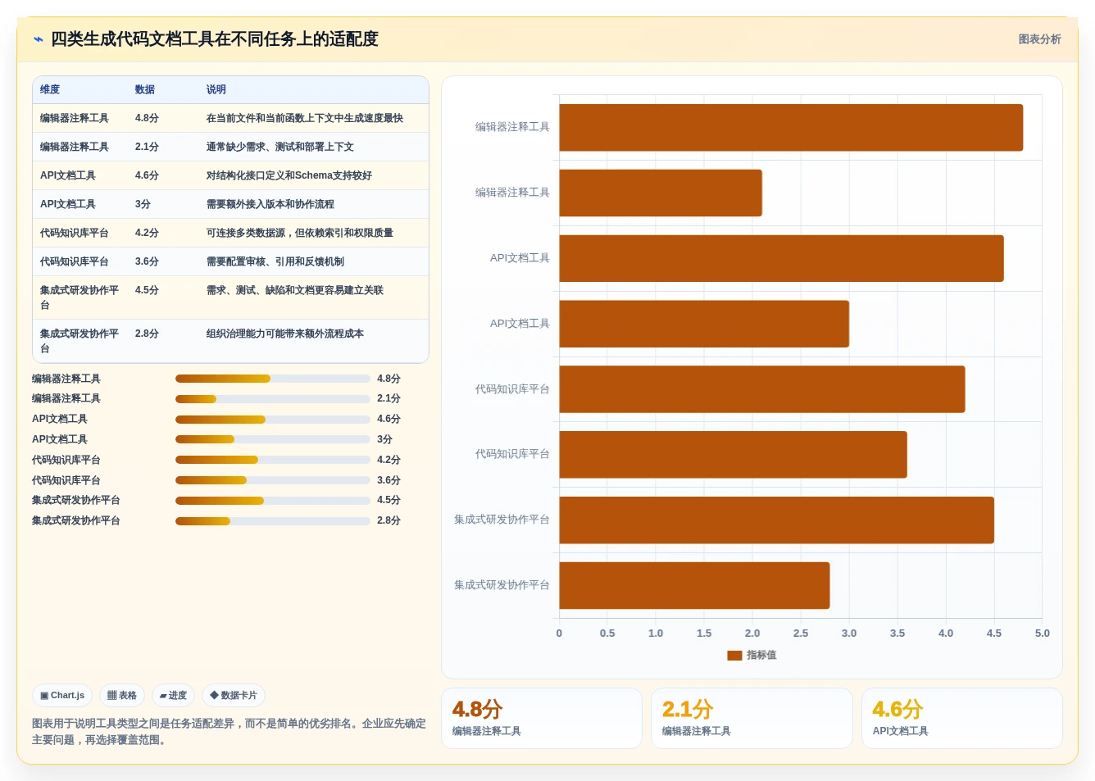Open the 4.8分 编辑器注释工具 summary card
Screen dimensions: 1095x781
[x=542, y=718]
